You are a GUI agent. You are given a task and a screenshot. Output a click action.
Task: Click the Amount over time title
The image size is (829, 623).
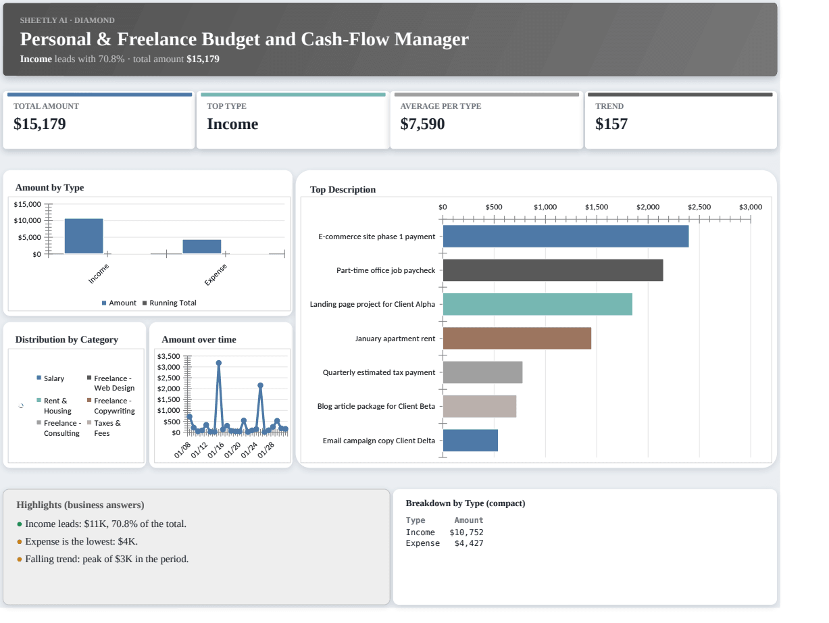coord(199,340)
